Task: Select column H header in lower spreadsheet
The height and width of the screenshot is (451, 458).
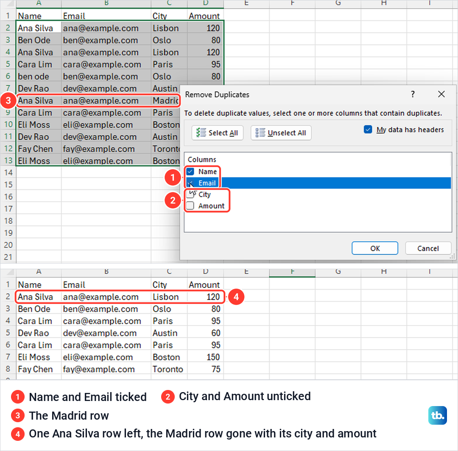Action: point(384,272)
